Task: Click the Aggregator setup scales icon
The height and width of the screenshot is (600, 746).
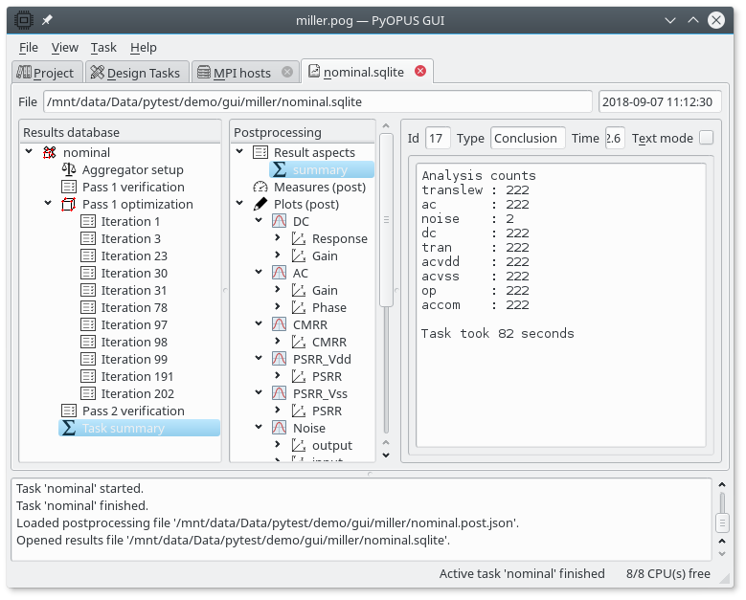Action: pyautogui.click(x=68, y=169)
